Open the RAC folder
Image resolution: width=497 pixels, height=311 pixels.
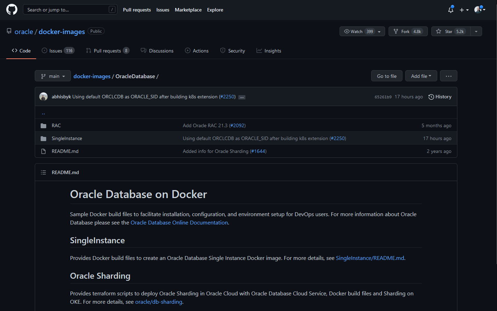pos(56,125)
